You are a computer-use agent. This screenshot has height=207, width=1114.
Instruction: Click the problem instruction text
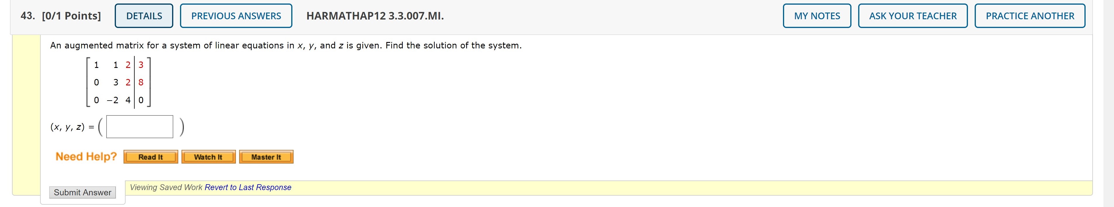(x=285, y=45)
